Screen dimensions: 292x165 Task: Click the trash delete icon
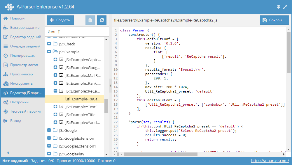pyautogui.click(x=90, y=20)
